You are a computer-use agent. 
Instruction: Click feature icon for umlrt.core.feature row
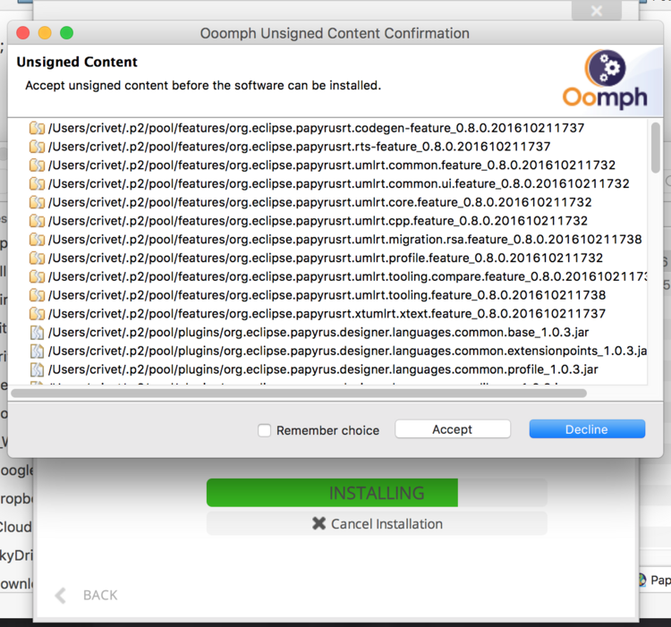click(38, 202)
